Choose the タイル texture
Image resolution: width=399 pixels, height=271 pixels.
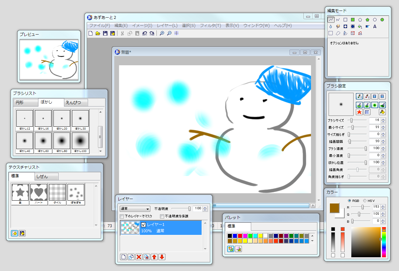point(57,194)
